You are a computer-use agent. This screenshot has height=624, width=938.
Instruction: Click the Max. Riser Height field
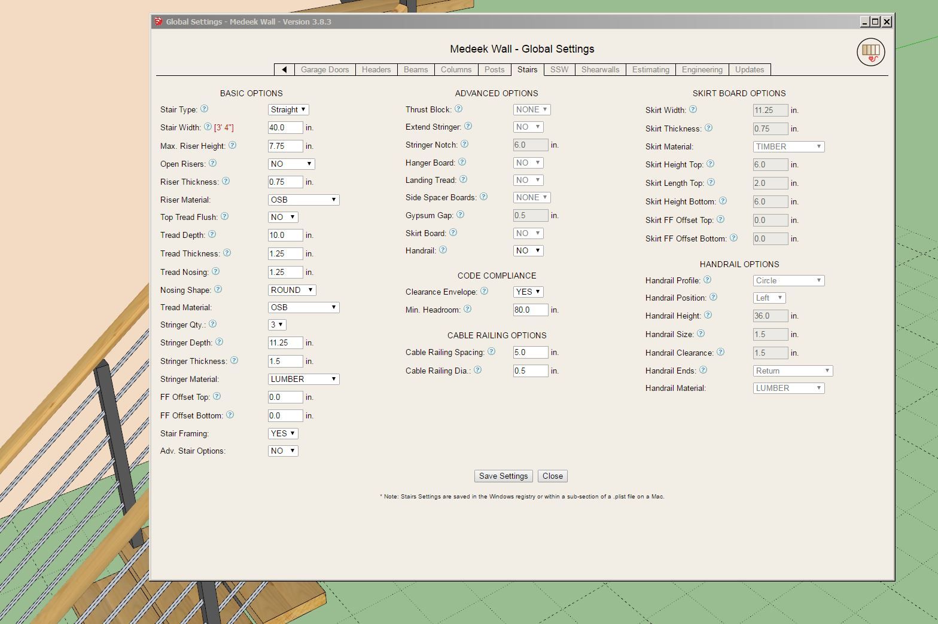[285, 146]
